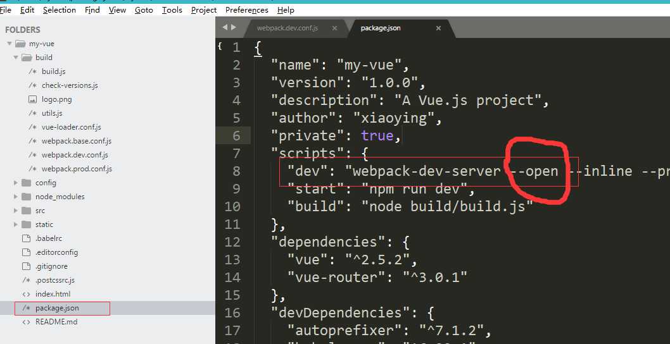Expand the static folder

16,224
